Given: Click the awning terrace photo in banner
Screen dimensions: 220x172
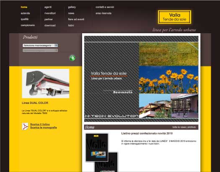Looking at the screenshot, I should pyautogui.click(x=168, y=106).
